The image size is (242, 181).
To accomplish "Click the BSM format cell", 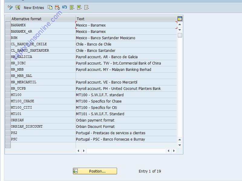I will coord(43,38).
